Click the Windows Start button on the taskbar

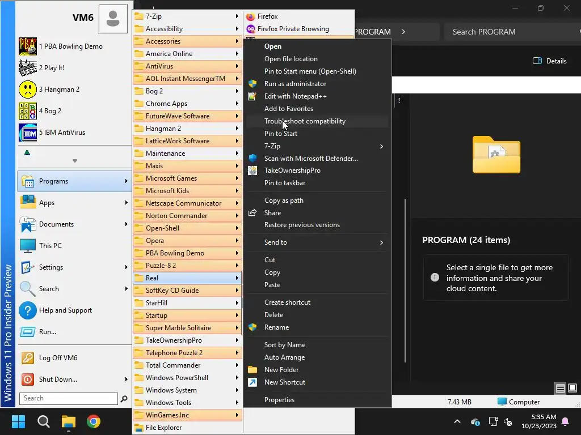pos(18,421)
